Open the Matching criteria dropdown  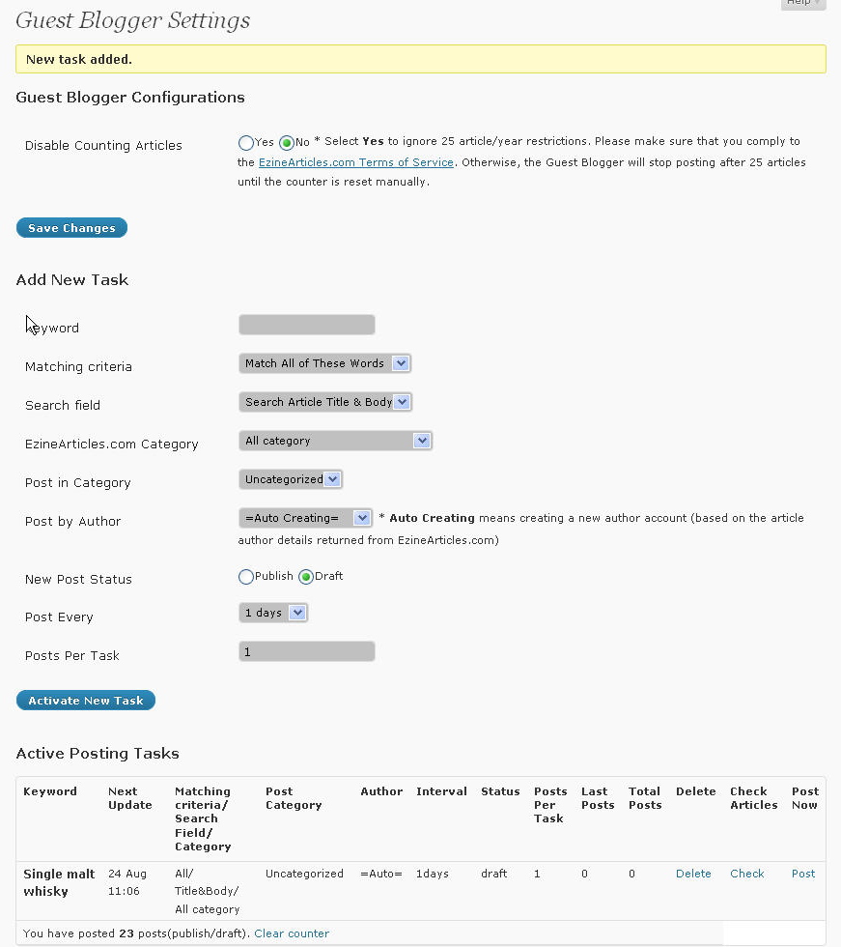click(324, 363)
